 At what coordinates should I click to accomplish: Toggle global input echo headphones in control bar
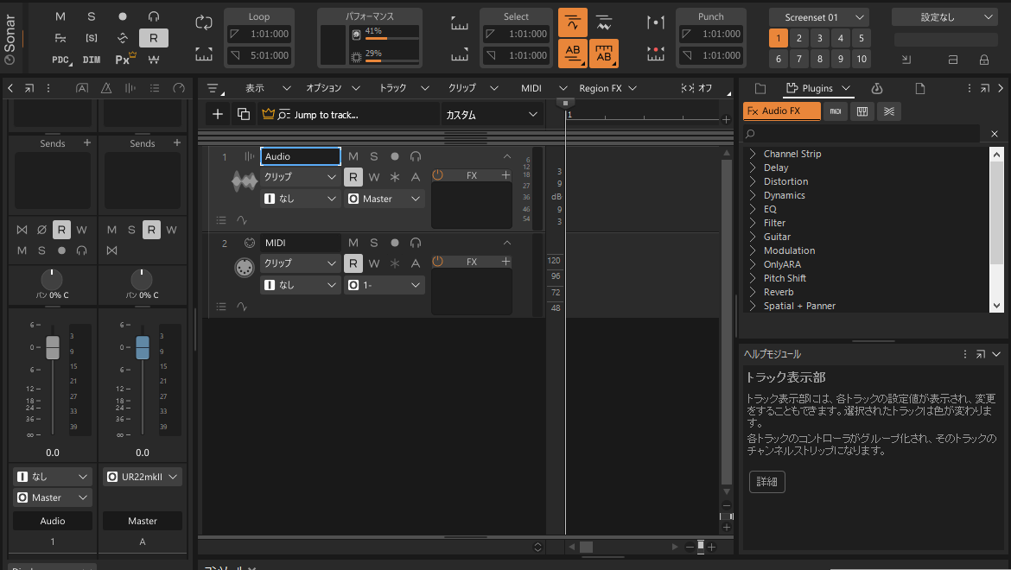[x=154, y=16]
